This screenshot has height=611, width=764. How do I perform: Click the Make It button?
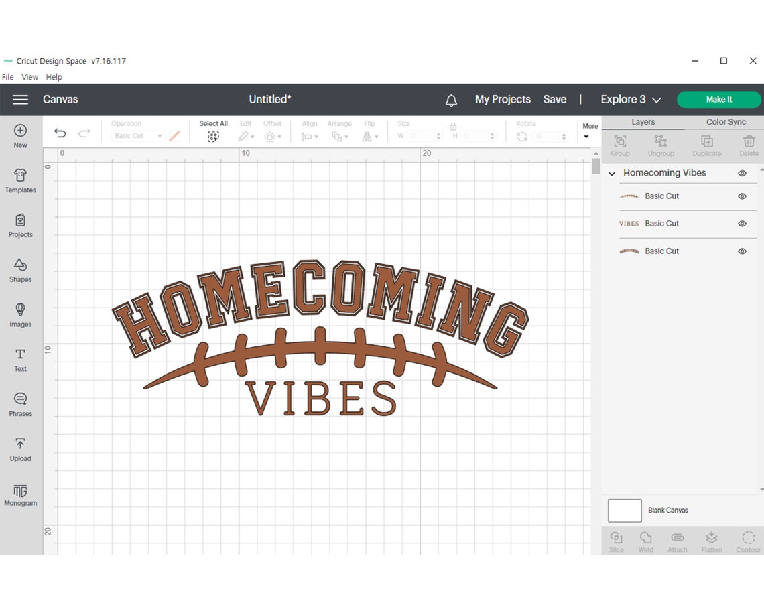pyautogui.click(x=718, y=99)
